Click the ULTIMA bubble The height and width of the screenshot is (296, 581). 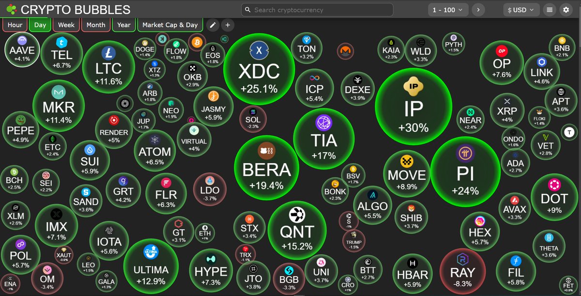151,266
